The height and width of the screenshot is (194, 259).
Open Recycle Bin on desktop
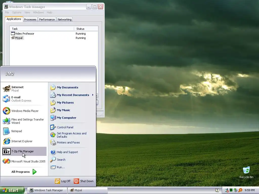pos(246,172)
